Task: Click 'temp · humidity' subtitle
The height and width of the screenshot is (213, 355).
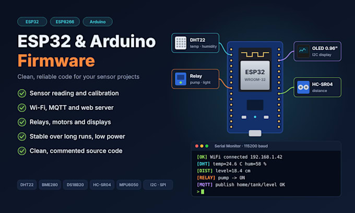Action: tap(203, 46)
